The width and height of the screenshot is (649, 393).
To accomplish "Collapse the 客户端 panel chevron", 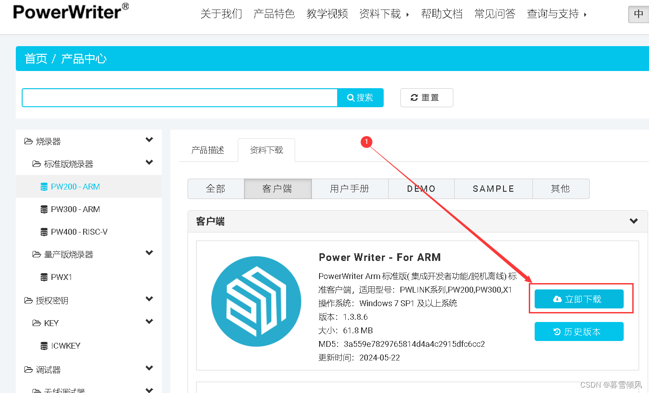I will coord(634,221).
